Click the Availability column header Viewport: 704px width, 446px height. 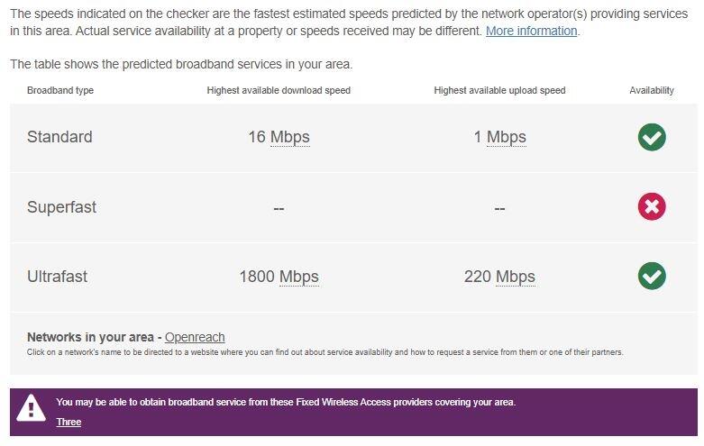(652, 90)
